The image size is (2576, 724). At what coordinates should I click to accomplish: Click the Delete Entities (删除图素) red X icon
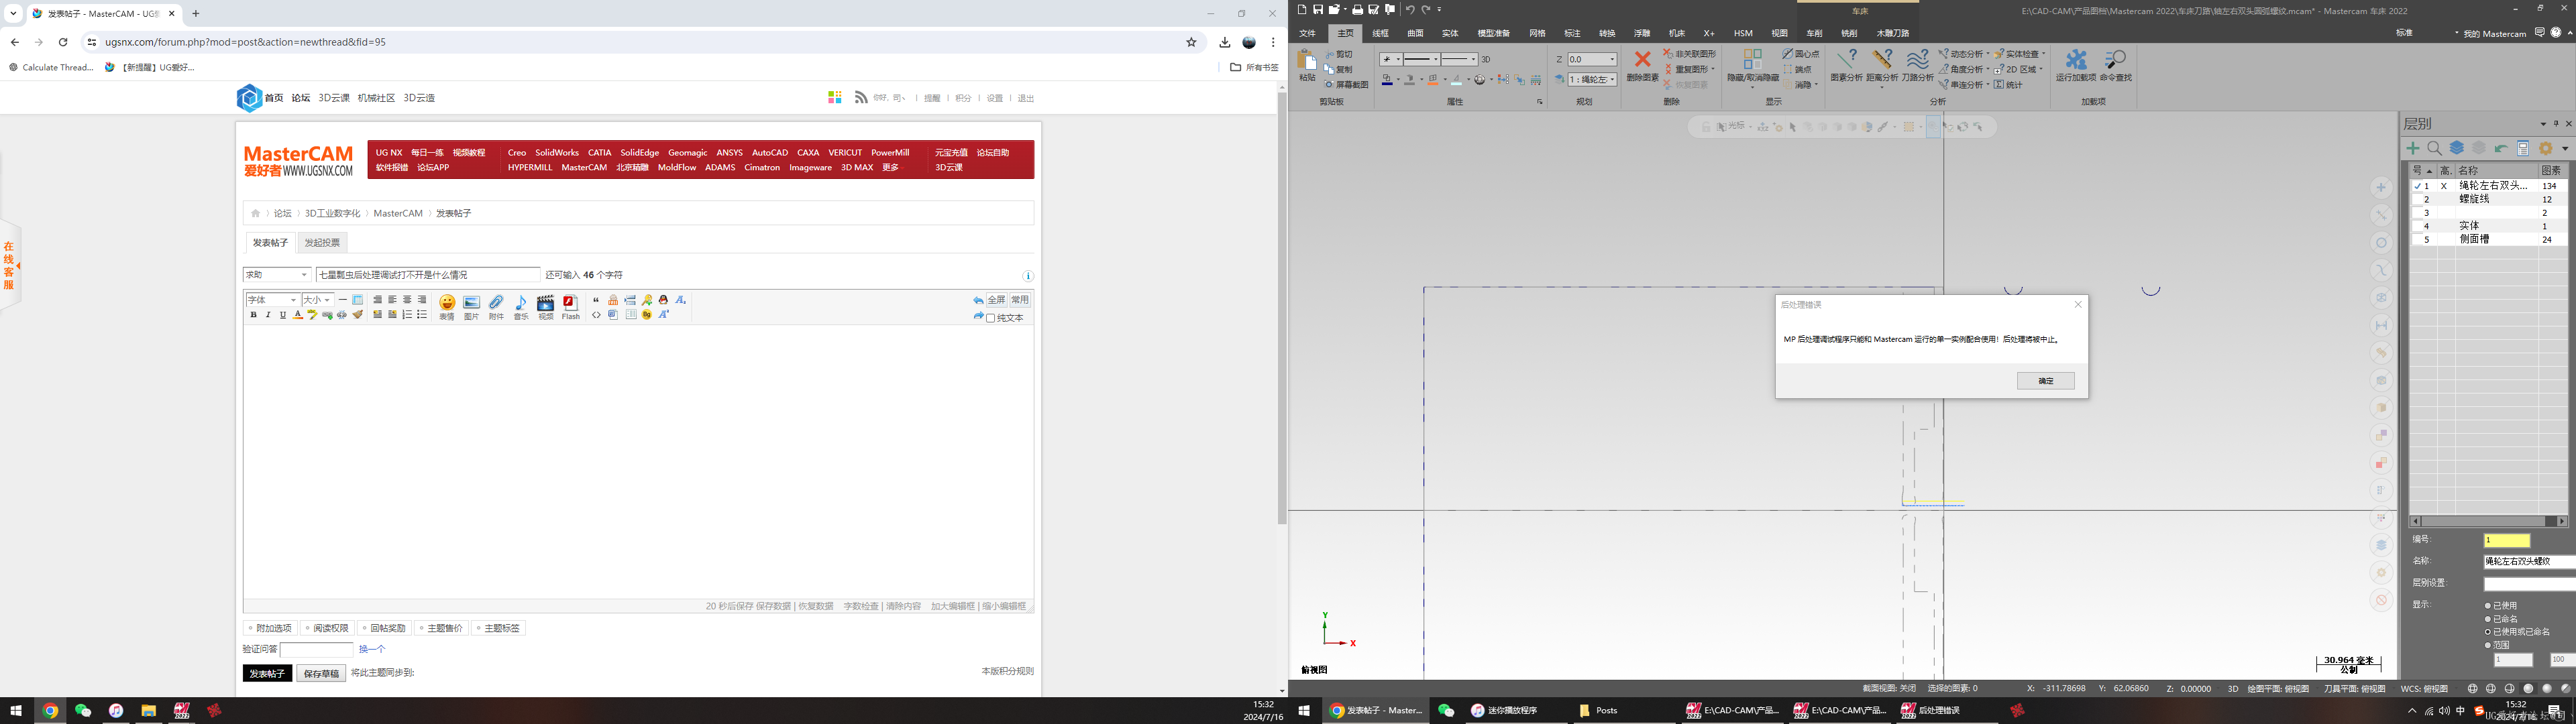coord(1642,60)
